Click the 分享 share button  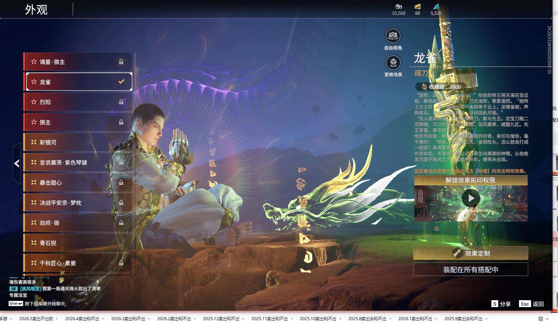pos(501,304)
